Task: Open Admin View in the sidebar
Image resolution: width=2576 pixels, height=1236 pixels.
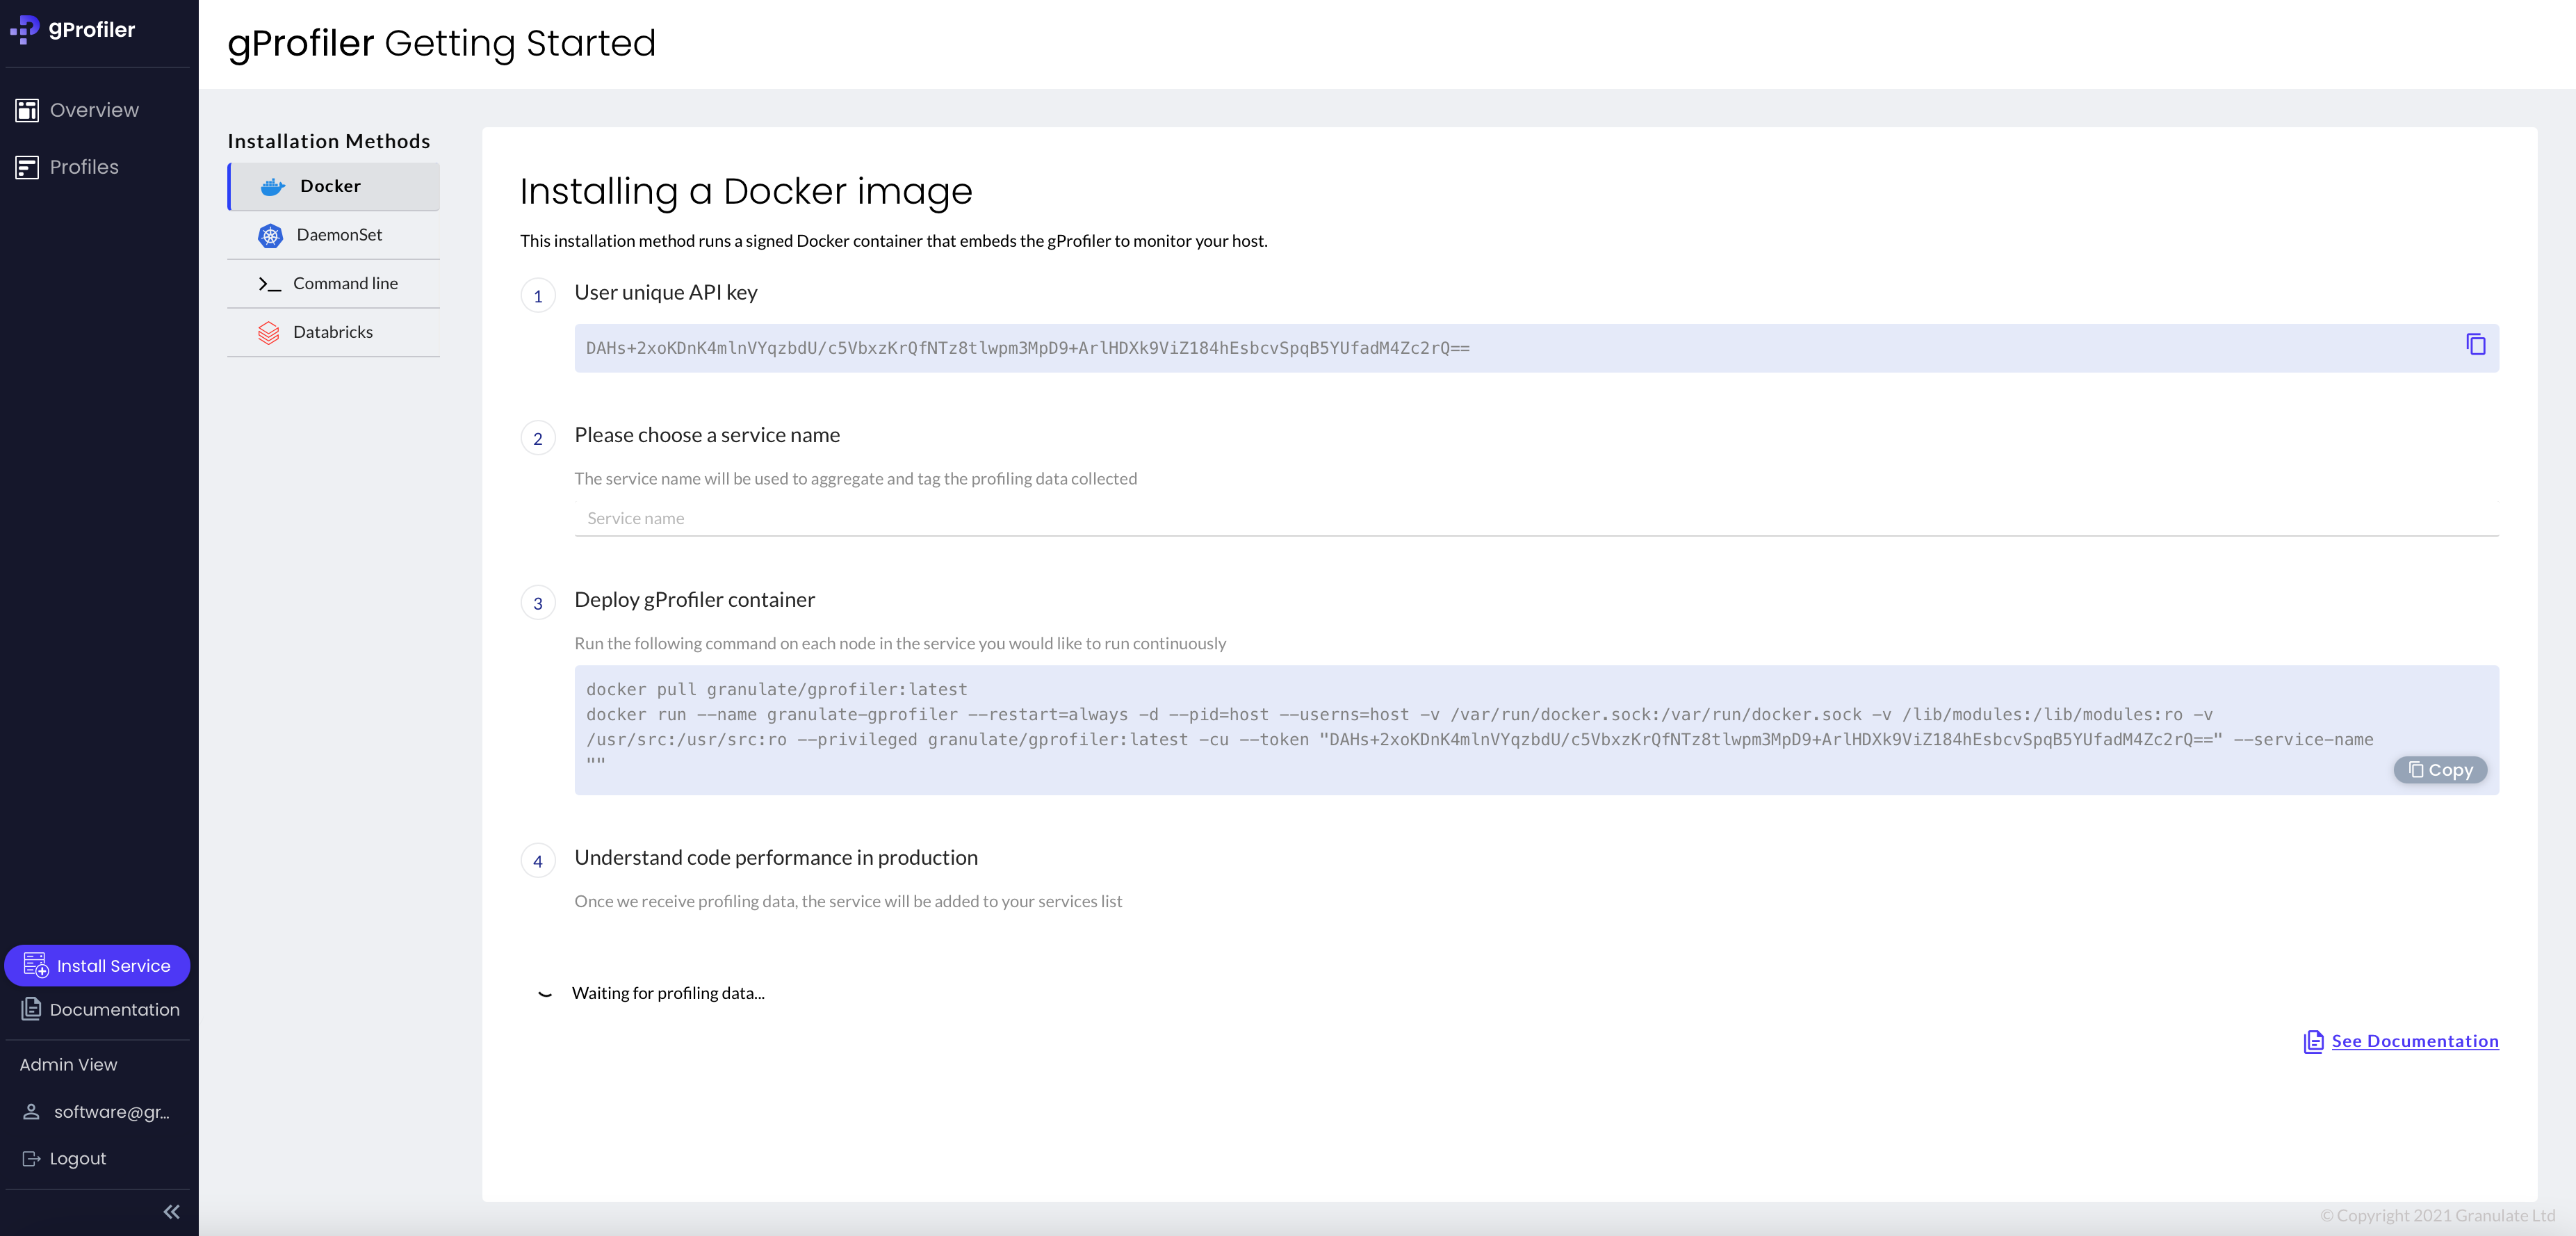Action: (68, 1065)
